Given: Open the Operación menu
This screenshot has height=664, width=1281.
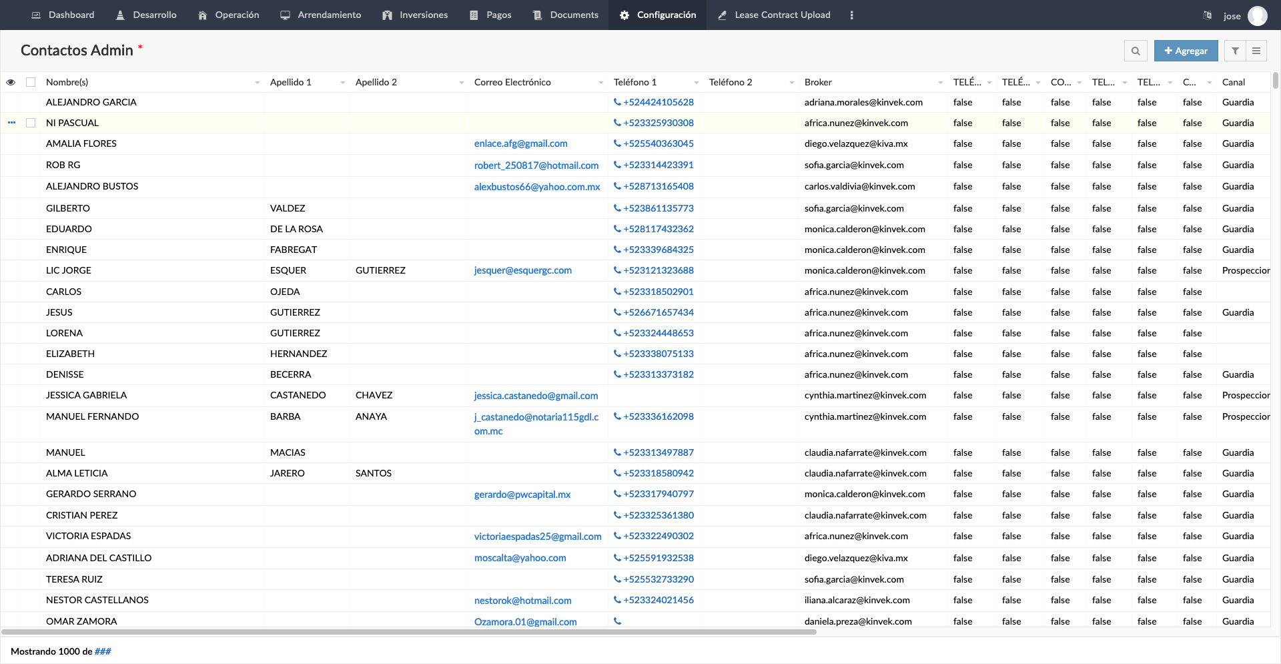Looking at the screenshot, I should (229, 15).
